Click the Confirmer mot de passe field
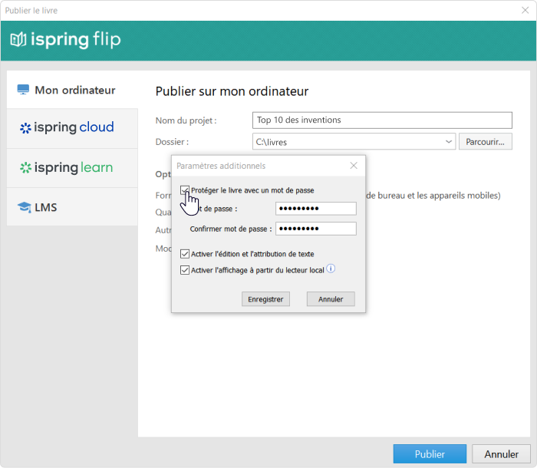 [316, 229]
